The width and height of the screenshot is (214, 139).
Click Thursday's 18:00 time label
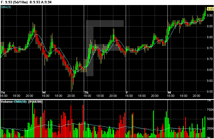tap(100, 96)
